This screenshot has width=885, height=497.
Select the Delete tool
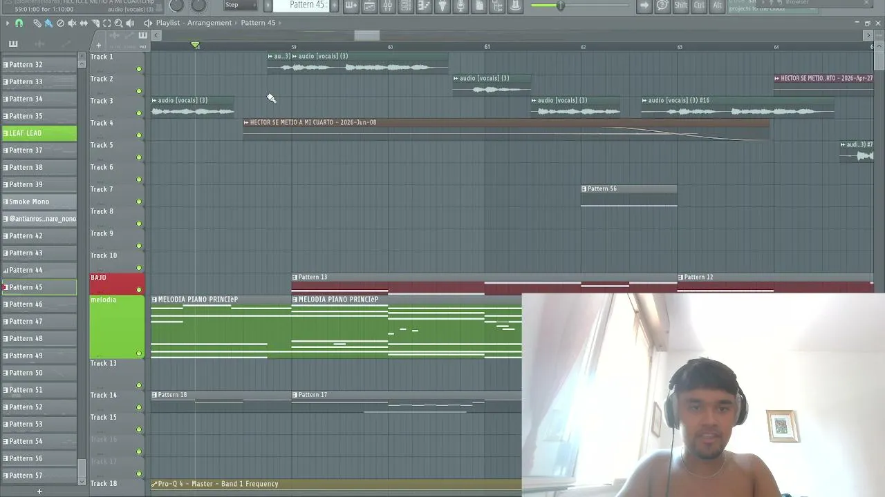coord(60,23)
